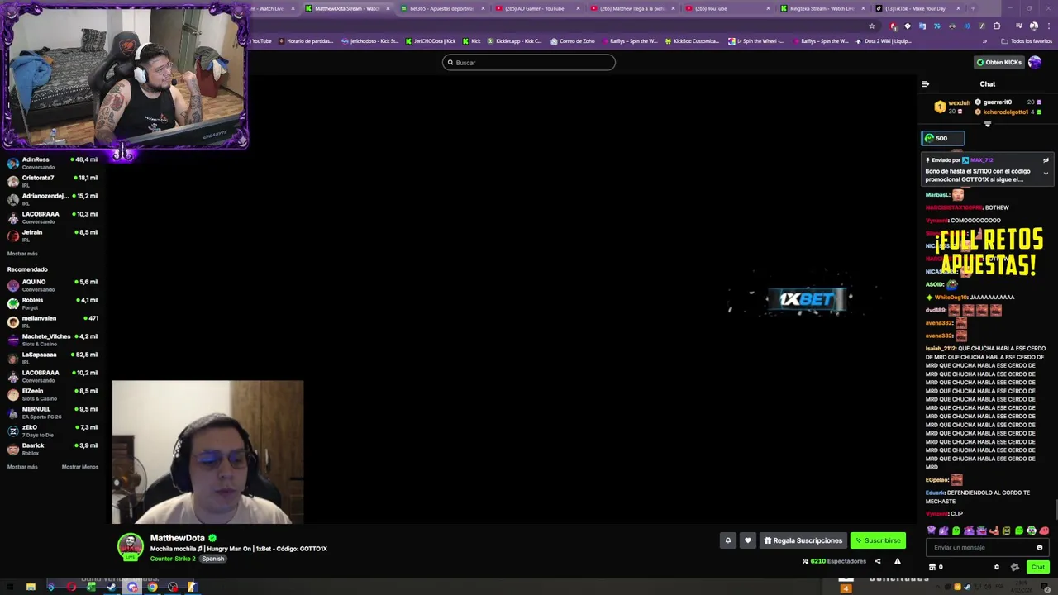1058x595 pixels.
Task: Switch to AD Gamer YouTube tab
Action: [x=537, y=8]
